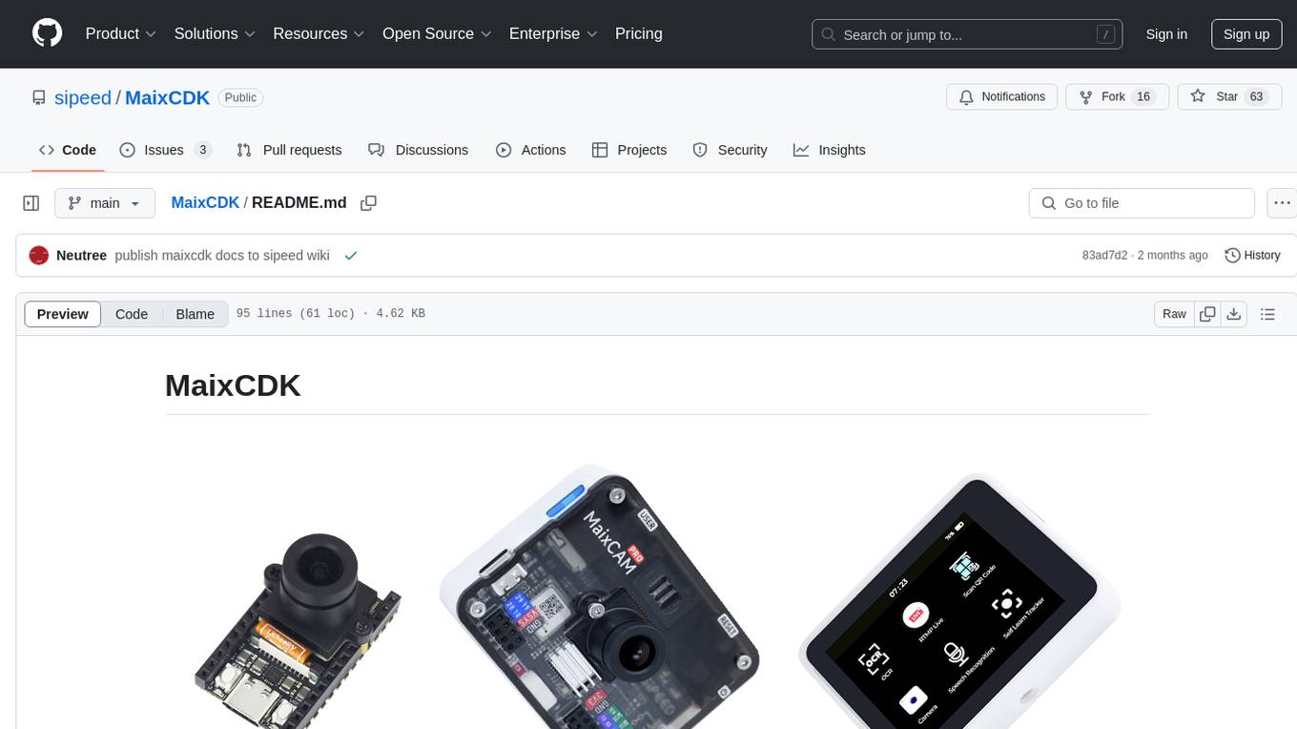The image size is (1297, 729).
Task: Copy raw file contents icon
Action: coord(1207,314)
